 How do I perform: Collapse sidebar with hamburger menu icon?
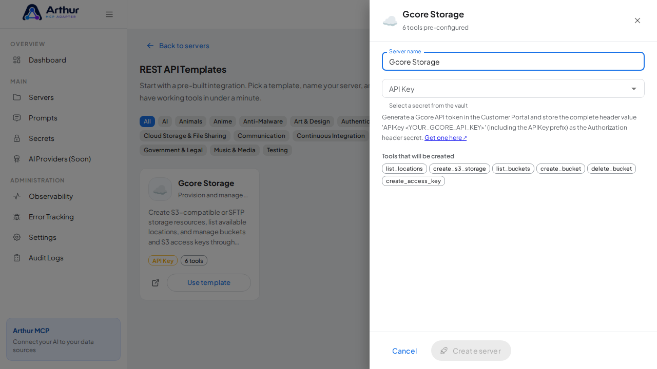pyautogui.click(x=109, y=14)
